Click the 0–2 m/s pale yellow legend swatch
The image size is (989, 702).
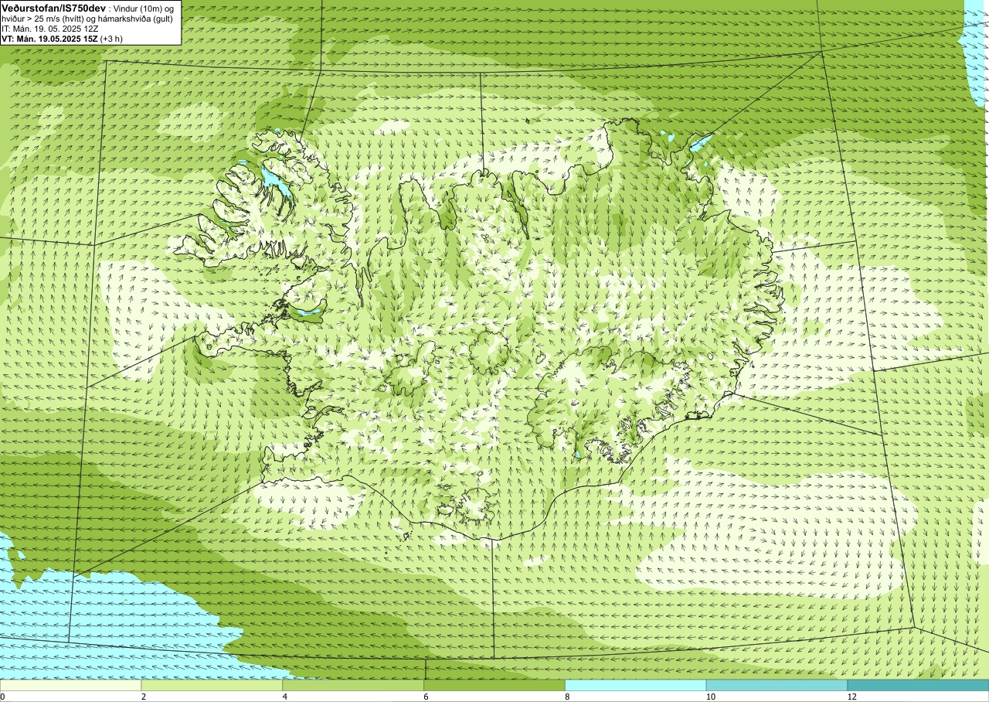[x=70, y=685]
